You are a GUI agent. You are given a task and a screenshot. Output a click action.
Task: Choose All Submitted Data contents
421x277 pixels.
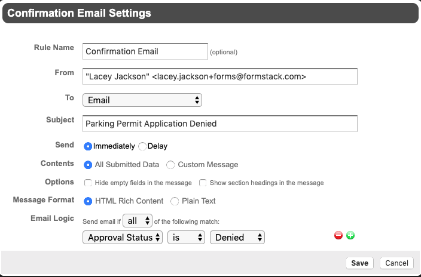(88, 165)
